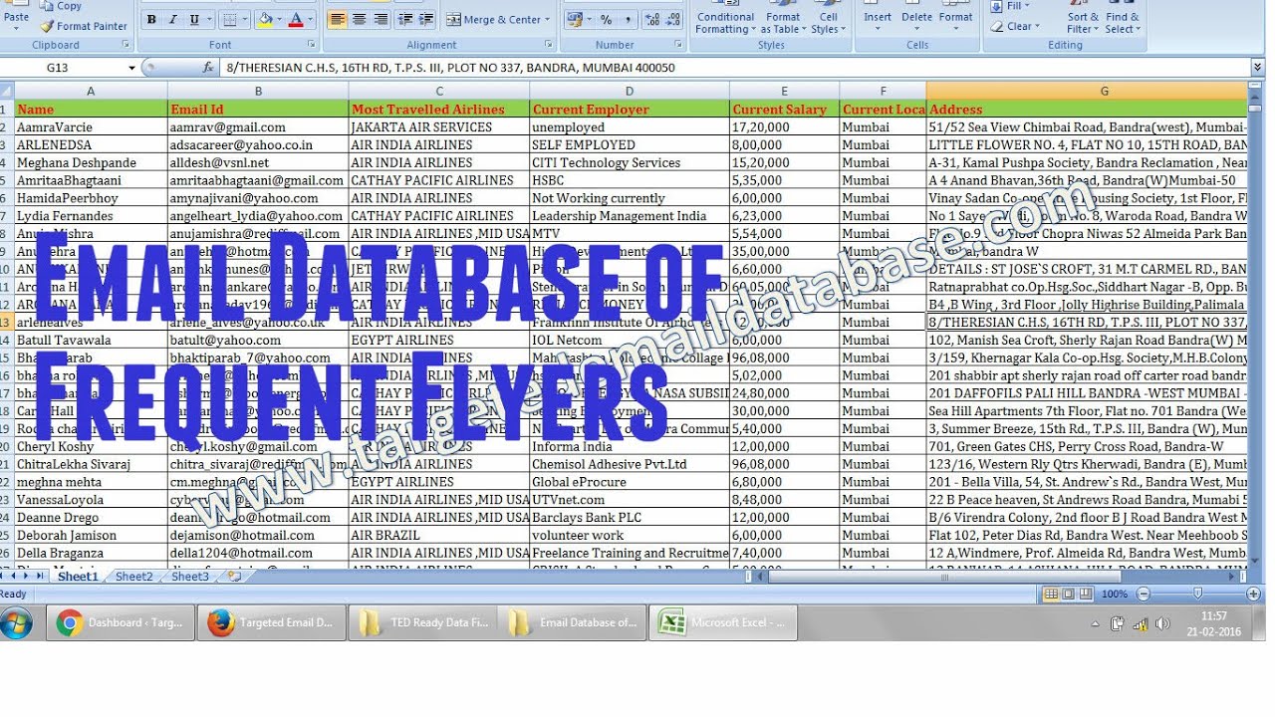The height and width of the screenshot is (717, 1275).
Task: Click the Normal view icon in status bar
Action: click(x=1052, y=593)
